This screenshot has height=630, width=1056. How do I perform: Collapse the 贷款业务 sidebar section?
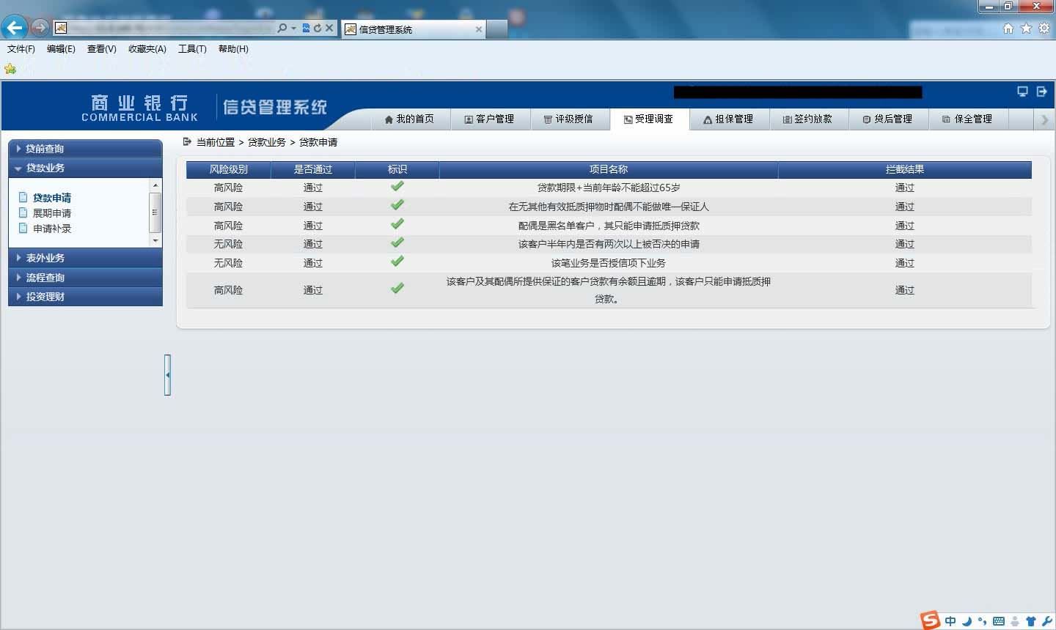[x=85, y=168]
